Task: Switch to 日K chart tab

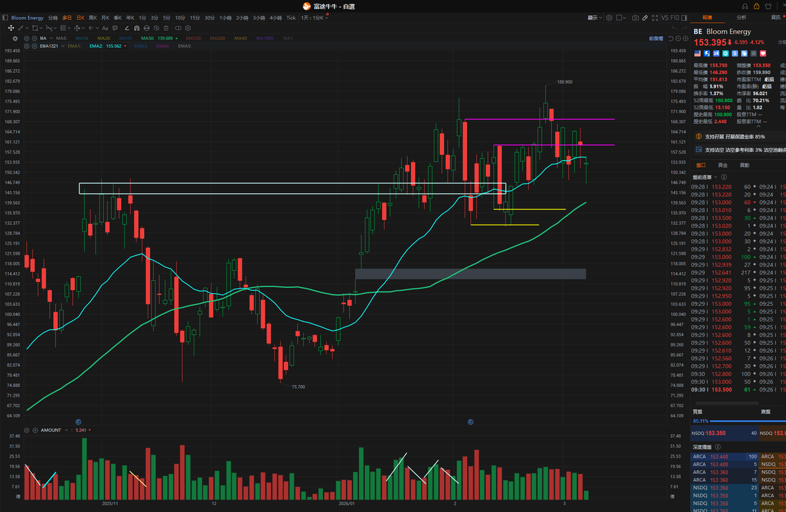Action: pos(81,18)
